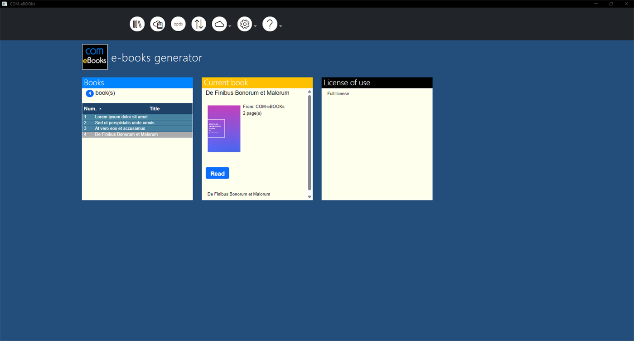
Task: Select book 'Sed ut perspiciatis unde omnis'
Action: pos(125,122)
